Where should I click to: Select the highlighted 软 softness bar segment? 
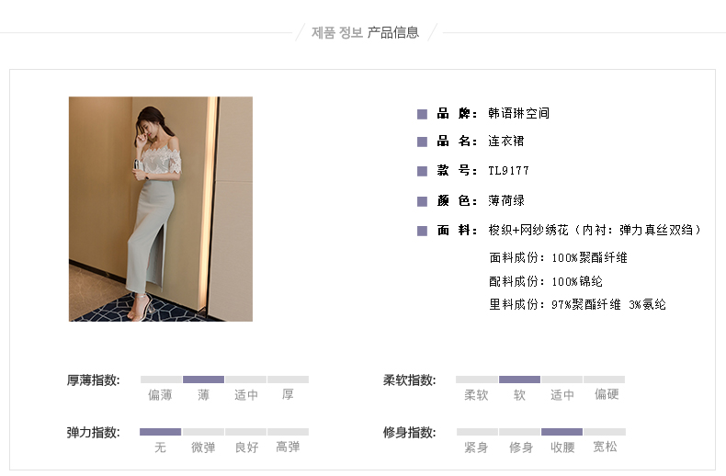tap(519, 380)
